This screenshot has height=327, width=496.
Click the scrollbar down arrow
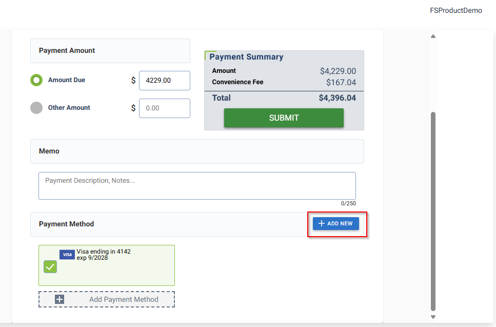(x=433, y=317)
